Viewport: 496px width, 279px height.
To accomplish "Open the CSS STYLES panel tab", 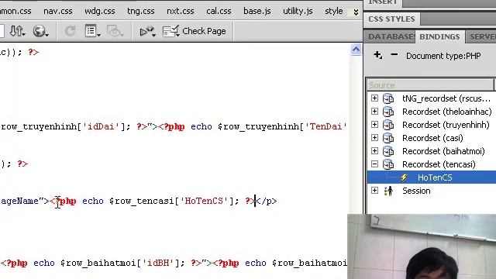I will pos(391,19).
